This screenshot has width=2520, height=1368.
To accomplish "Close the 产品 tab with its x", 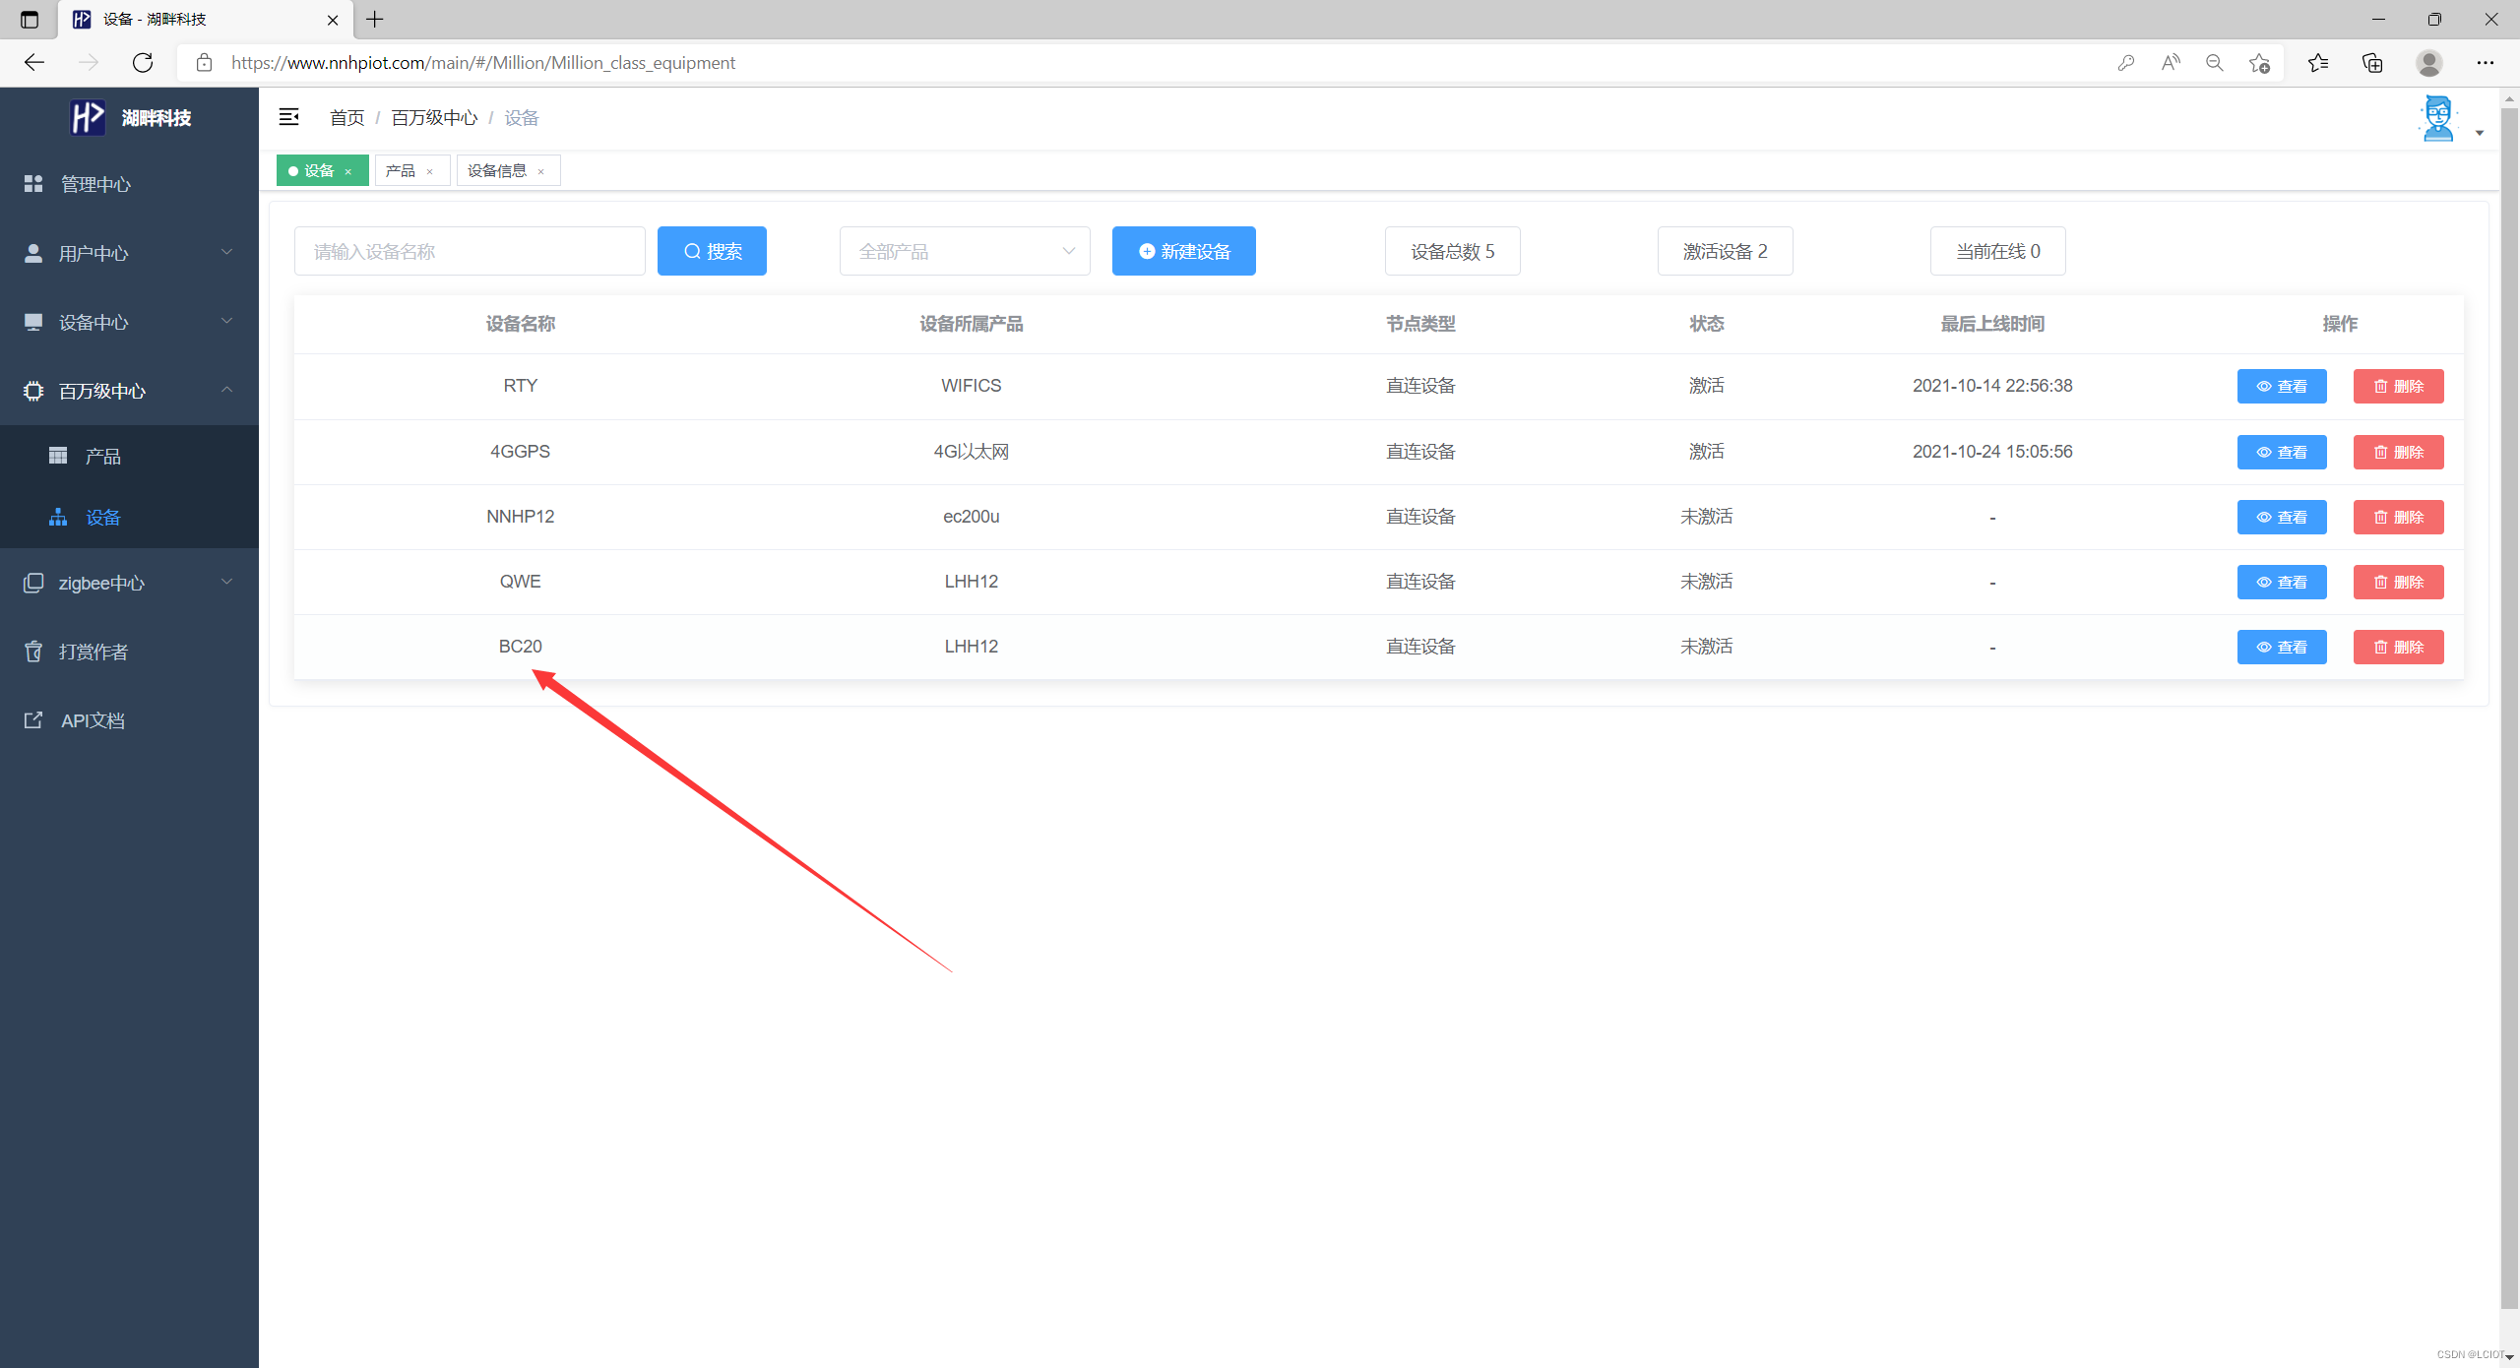I will (430, 171).
